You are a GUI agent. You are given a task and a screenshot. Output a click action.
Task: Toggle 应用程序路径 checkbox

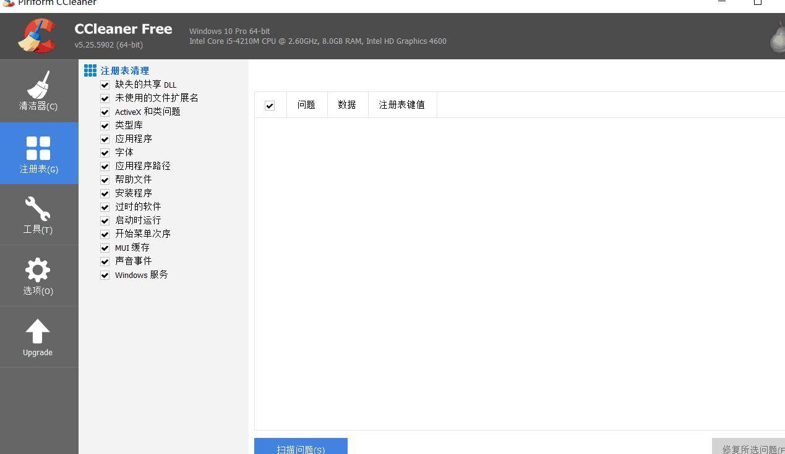(105, 166)
